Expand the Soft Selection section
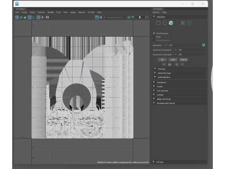225x169 pixels. click(x=180, y=77)
